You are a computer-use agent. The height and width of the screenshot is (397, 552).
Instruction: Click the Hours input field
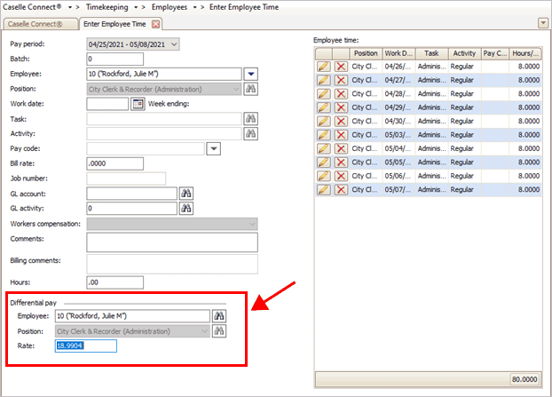point(114,282)
